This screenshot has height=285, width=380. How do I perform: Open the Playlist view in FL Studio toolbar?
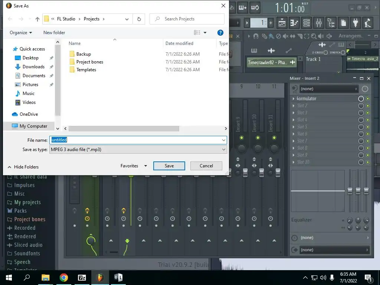pyautogui.click(x=282, y=23)
